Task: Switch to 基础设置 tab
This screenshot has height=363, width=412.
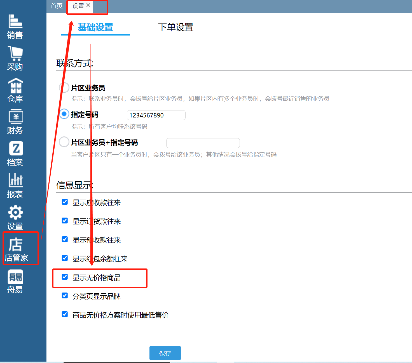Action: [x=95, y=27]
